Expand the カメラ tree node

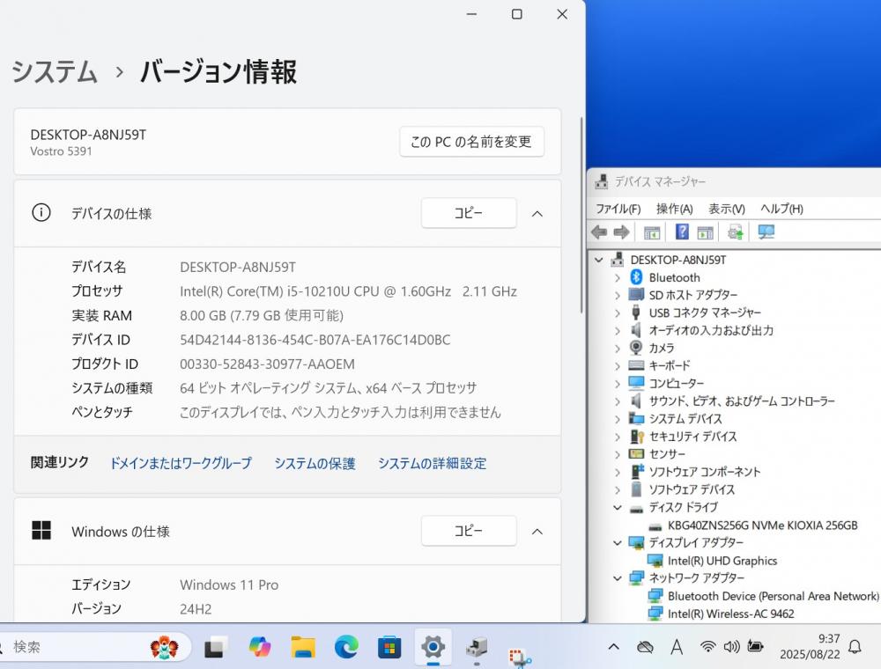(x=618, y=349)
